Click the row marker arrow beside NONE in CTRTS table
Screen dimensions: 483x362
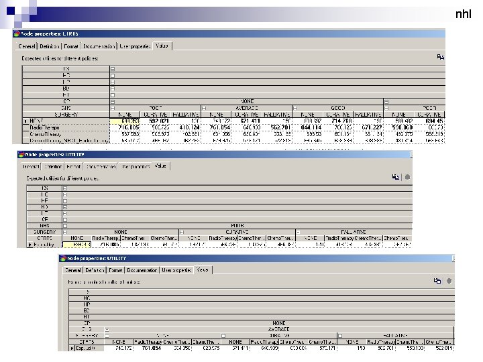[25, 121]
